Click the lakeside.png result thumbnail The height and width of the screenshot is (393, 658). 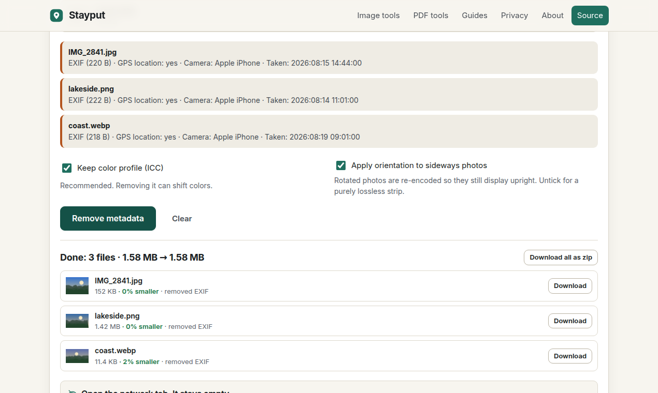[77, 321]
